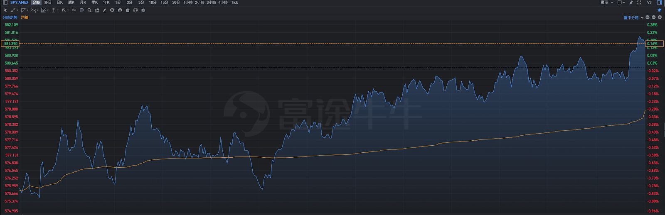This screenshot has height=215, width=665.
Task: Switch to 月K monthly candlestick tab
Action: coord(83,2)
